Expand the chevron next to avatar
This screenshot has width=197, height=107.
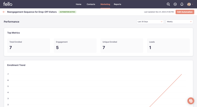(192, 4)
